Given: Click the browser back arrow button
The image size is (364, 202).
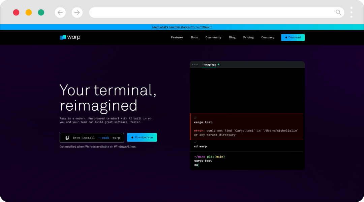Looking at the screenshot, I should 60,12.
